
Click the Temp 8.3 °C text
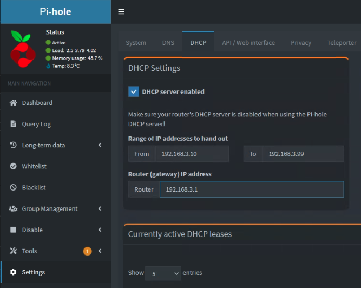(x=66, y=66)
